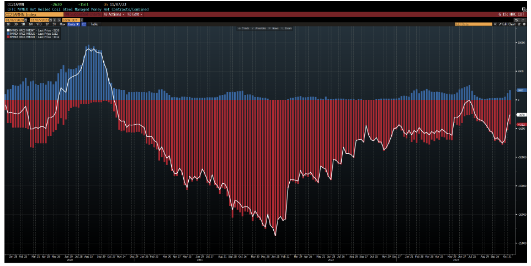Click the red NYMEX HRCS MMOSH legend swatch
531x266 pixels.
coord(7,36)
